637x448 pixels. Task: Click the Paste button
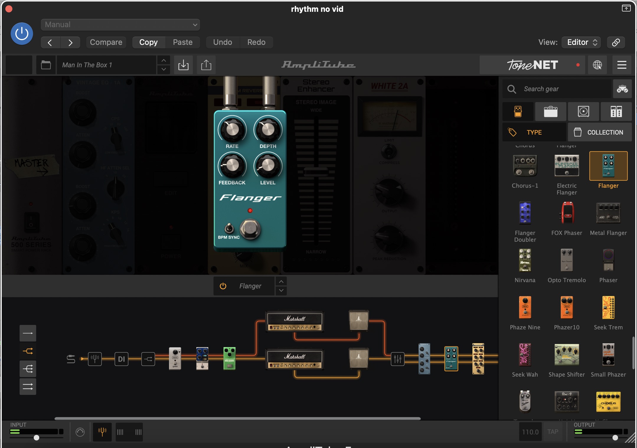click(183, 42)
